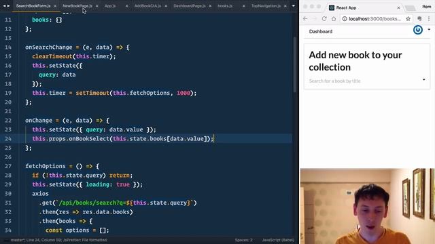Change indentation via Spaces: 2

coord(243,240)
